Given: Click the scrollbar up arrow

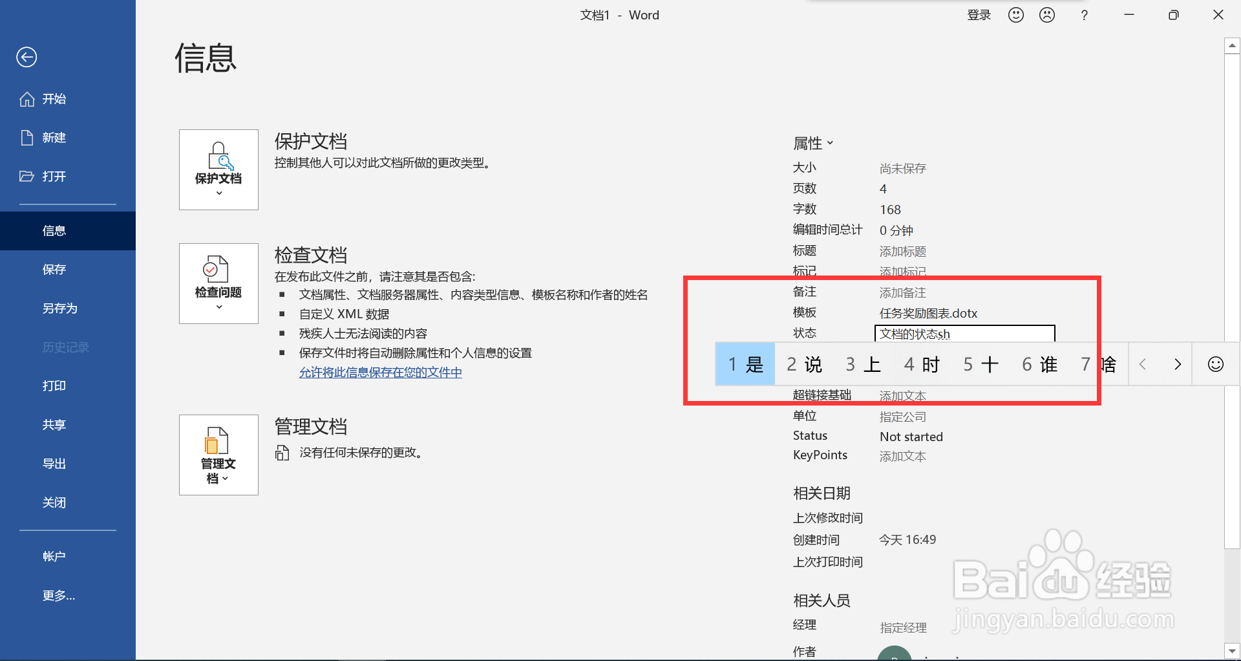Looking at the screenshot, I should (x=1232, y=45).
